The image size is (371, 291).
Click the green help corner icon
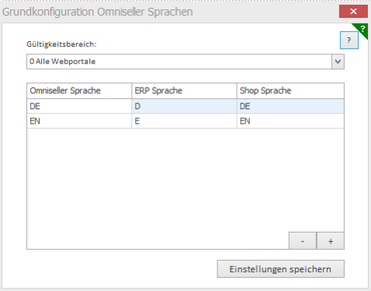(362, 29)
